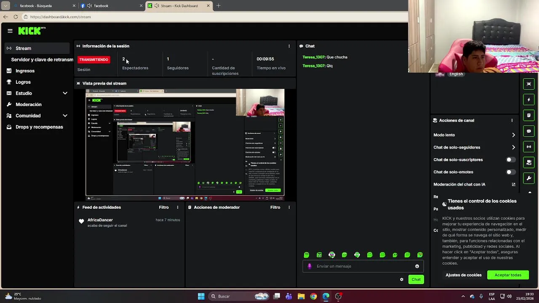Open Google Chrome from taskbar
This screenshot has width=539, height=303.
(313, 296)
